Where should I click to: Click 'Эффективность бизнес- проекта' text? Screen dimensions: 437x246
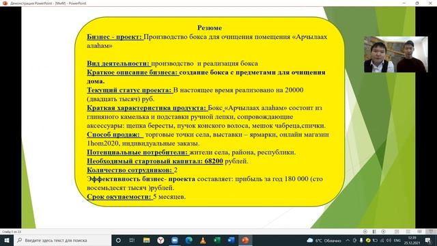click(141, 179)
